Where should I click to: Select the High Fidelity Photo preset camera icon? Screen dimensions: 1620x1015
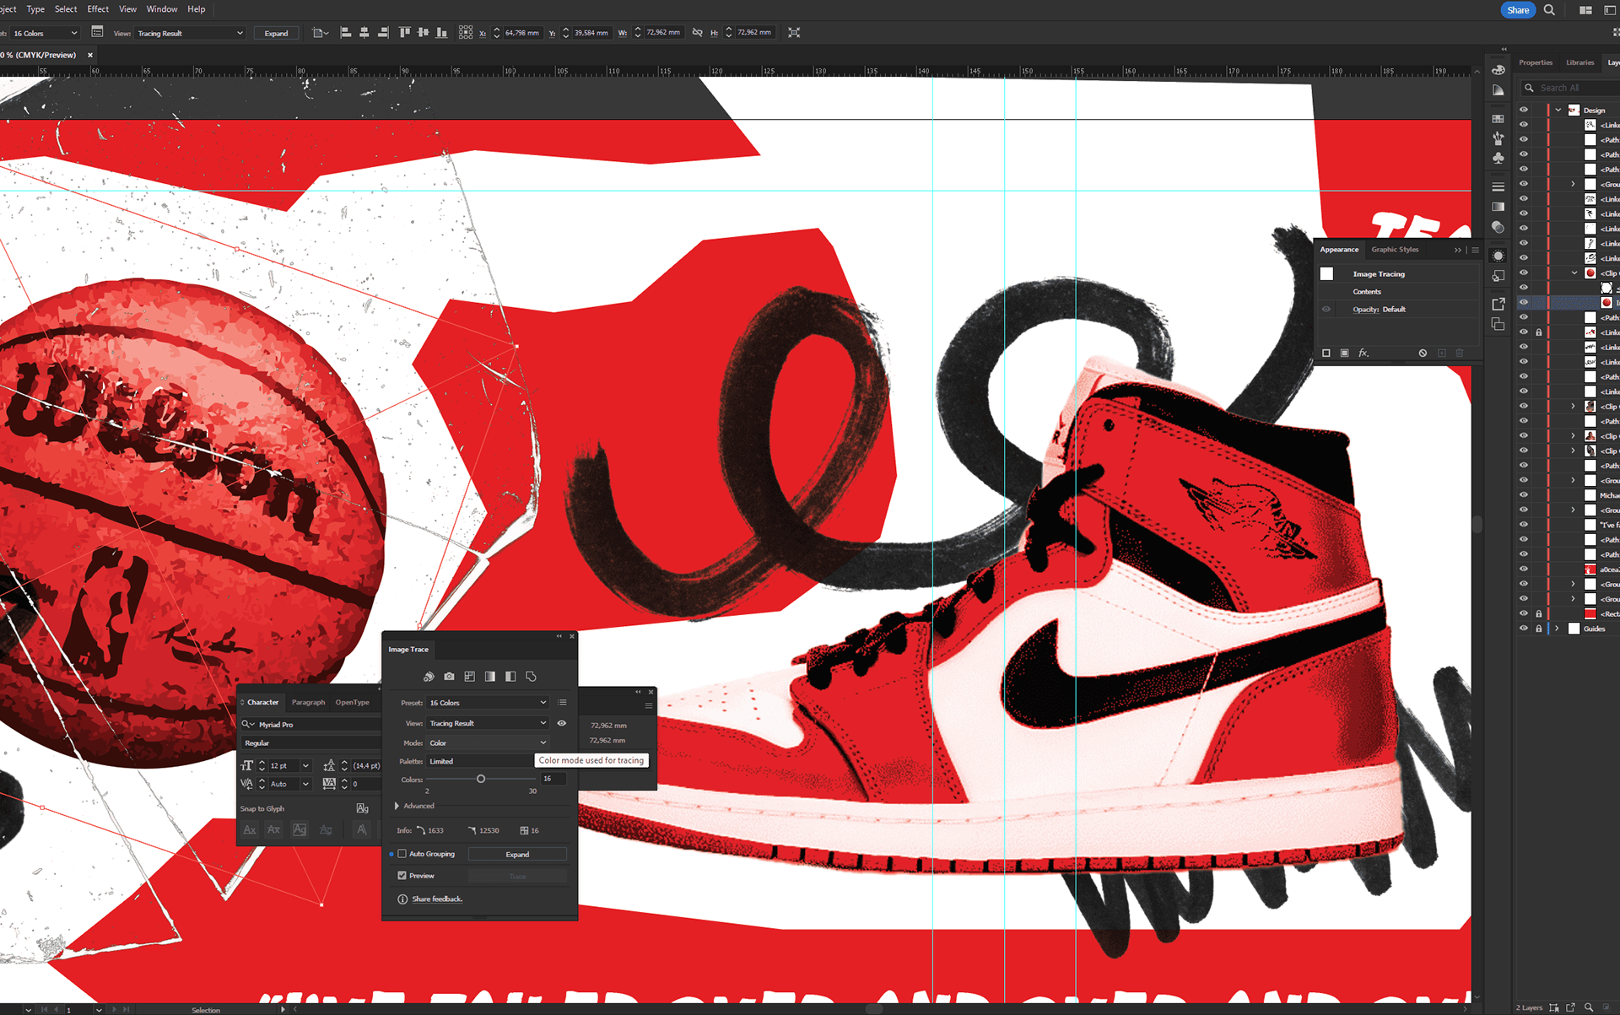click(x=449, y=677)
